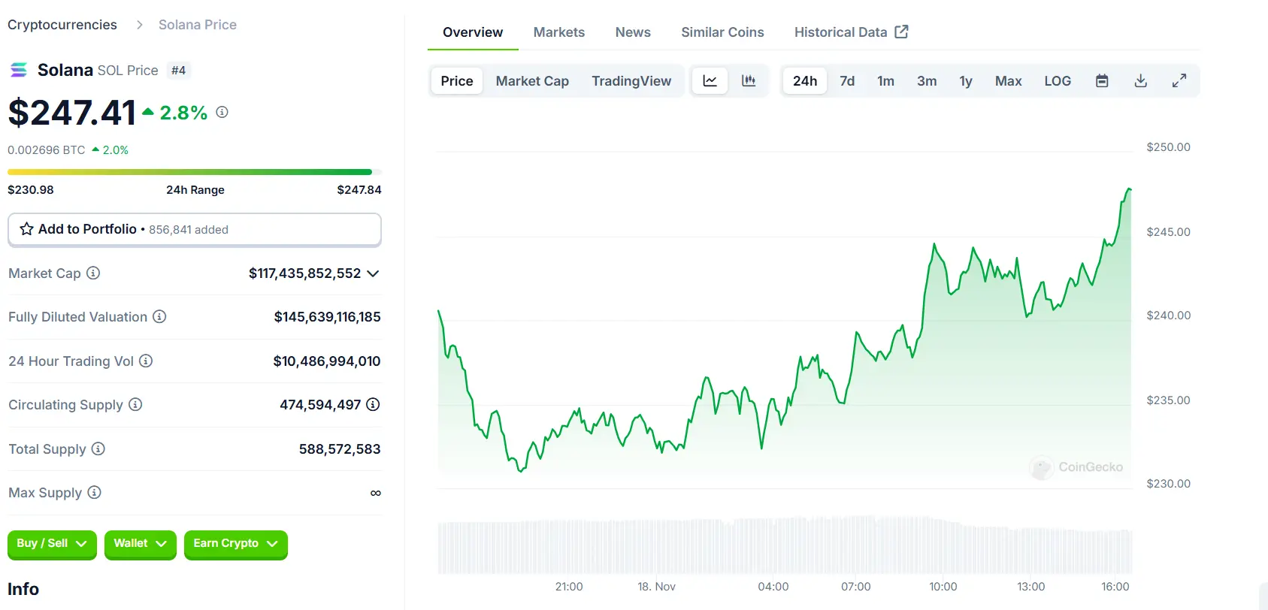The height and width of the screenshot is (610, 1268).
Task: Click the Info section heading
Action: (23, 589)
